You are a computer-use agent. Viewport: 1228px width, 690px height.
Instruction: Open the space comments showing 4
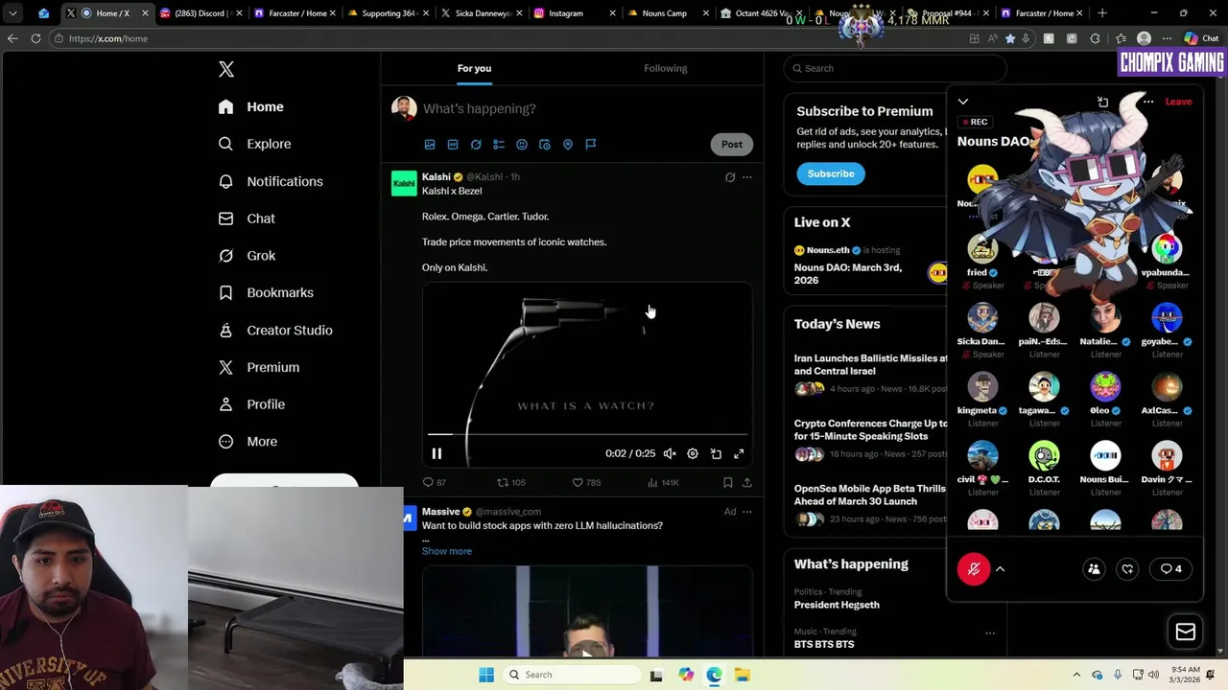(1171, 569)
